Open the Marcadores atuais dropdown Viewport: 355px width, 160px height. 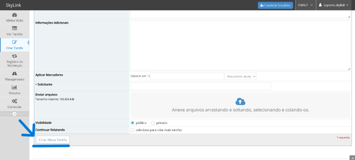241,76
